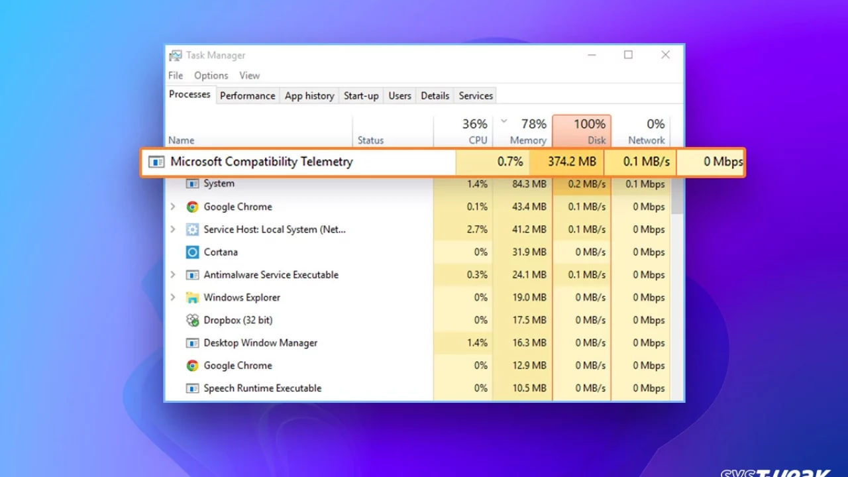This screenshot has width=848, height=477.
Task: Click the Antimalware Service Executable icon
Action: [x=192, y=275]
